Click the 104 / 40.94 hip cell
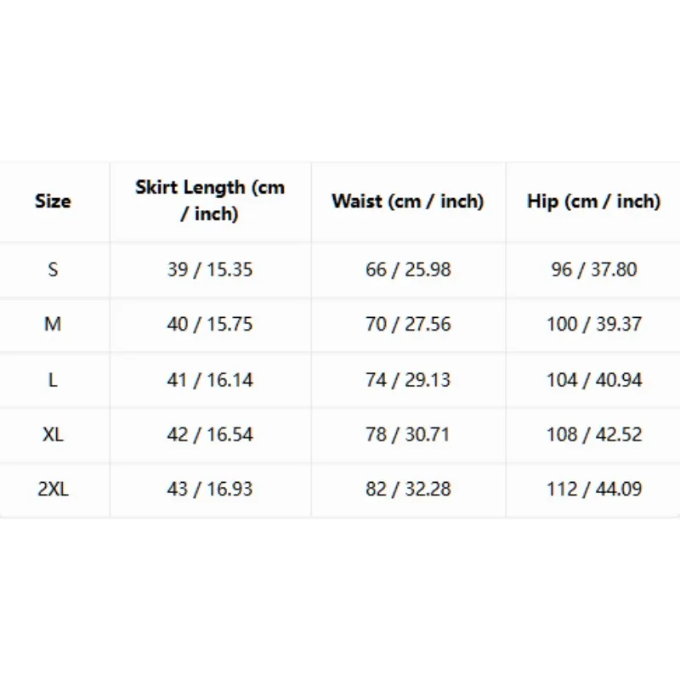Viewport: 680px width, 680px height. pos(594,380)
